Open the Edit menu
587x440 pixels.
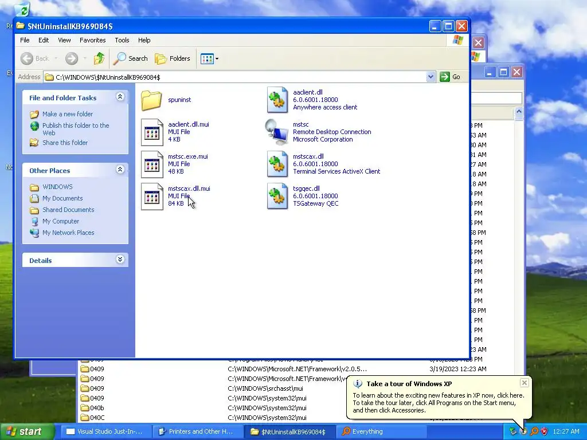44,40
